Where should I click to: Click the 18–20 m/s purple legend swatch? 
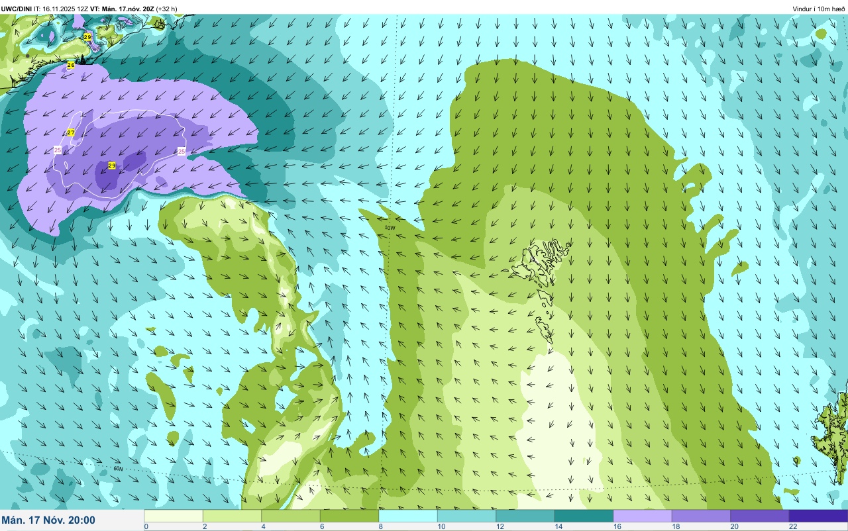(x=701, y=516)
